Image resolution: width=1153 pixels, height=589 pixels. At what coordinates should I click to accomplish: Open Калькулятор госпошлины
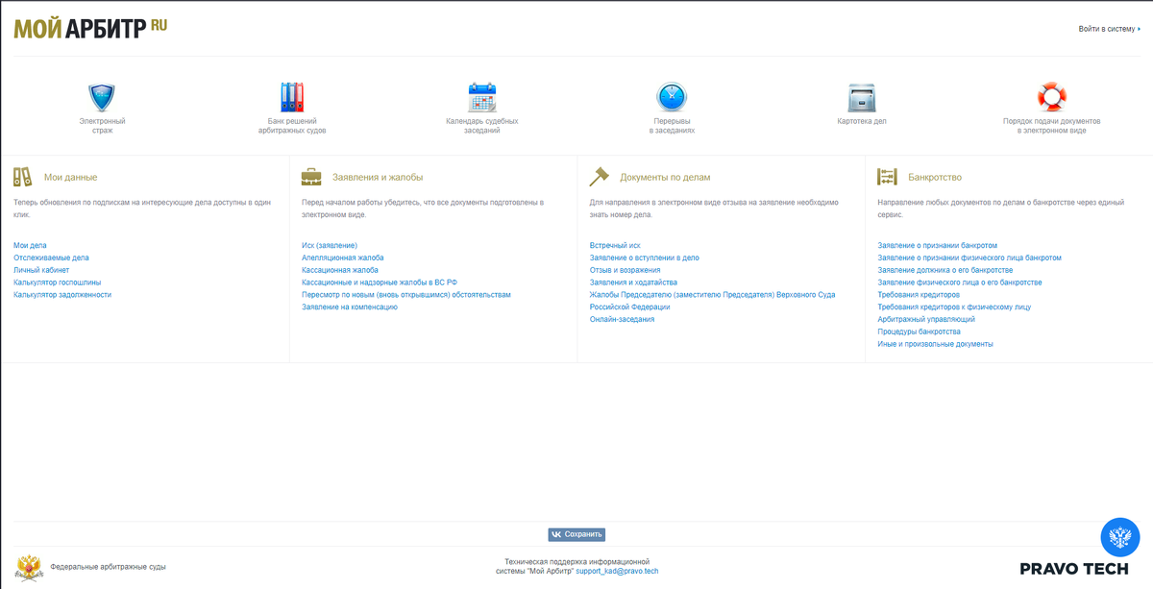tap(57, 282)
